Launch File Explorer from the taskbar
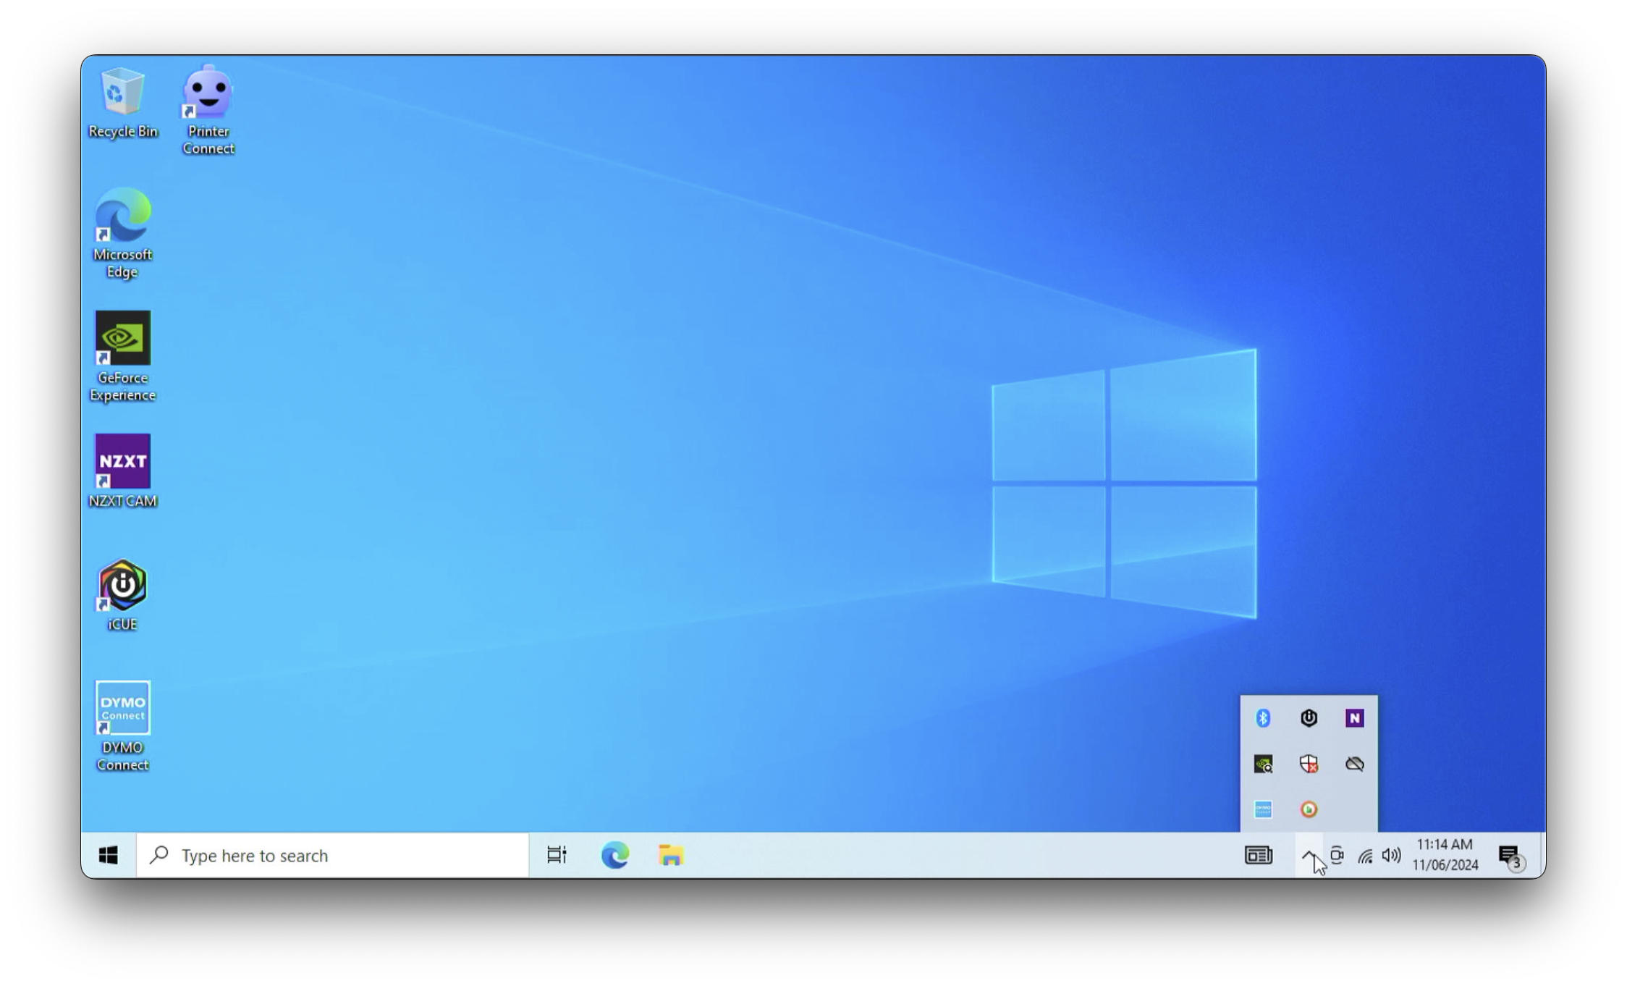The width and height of the screenshot is (1627, 986). (x=671, y=856)
